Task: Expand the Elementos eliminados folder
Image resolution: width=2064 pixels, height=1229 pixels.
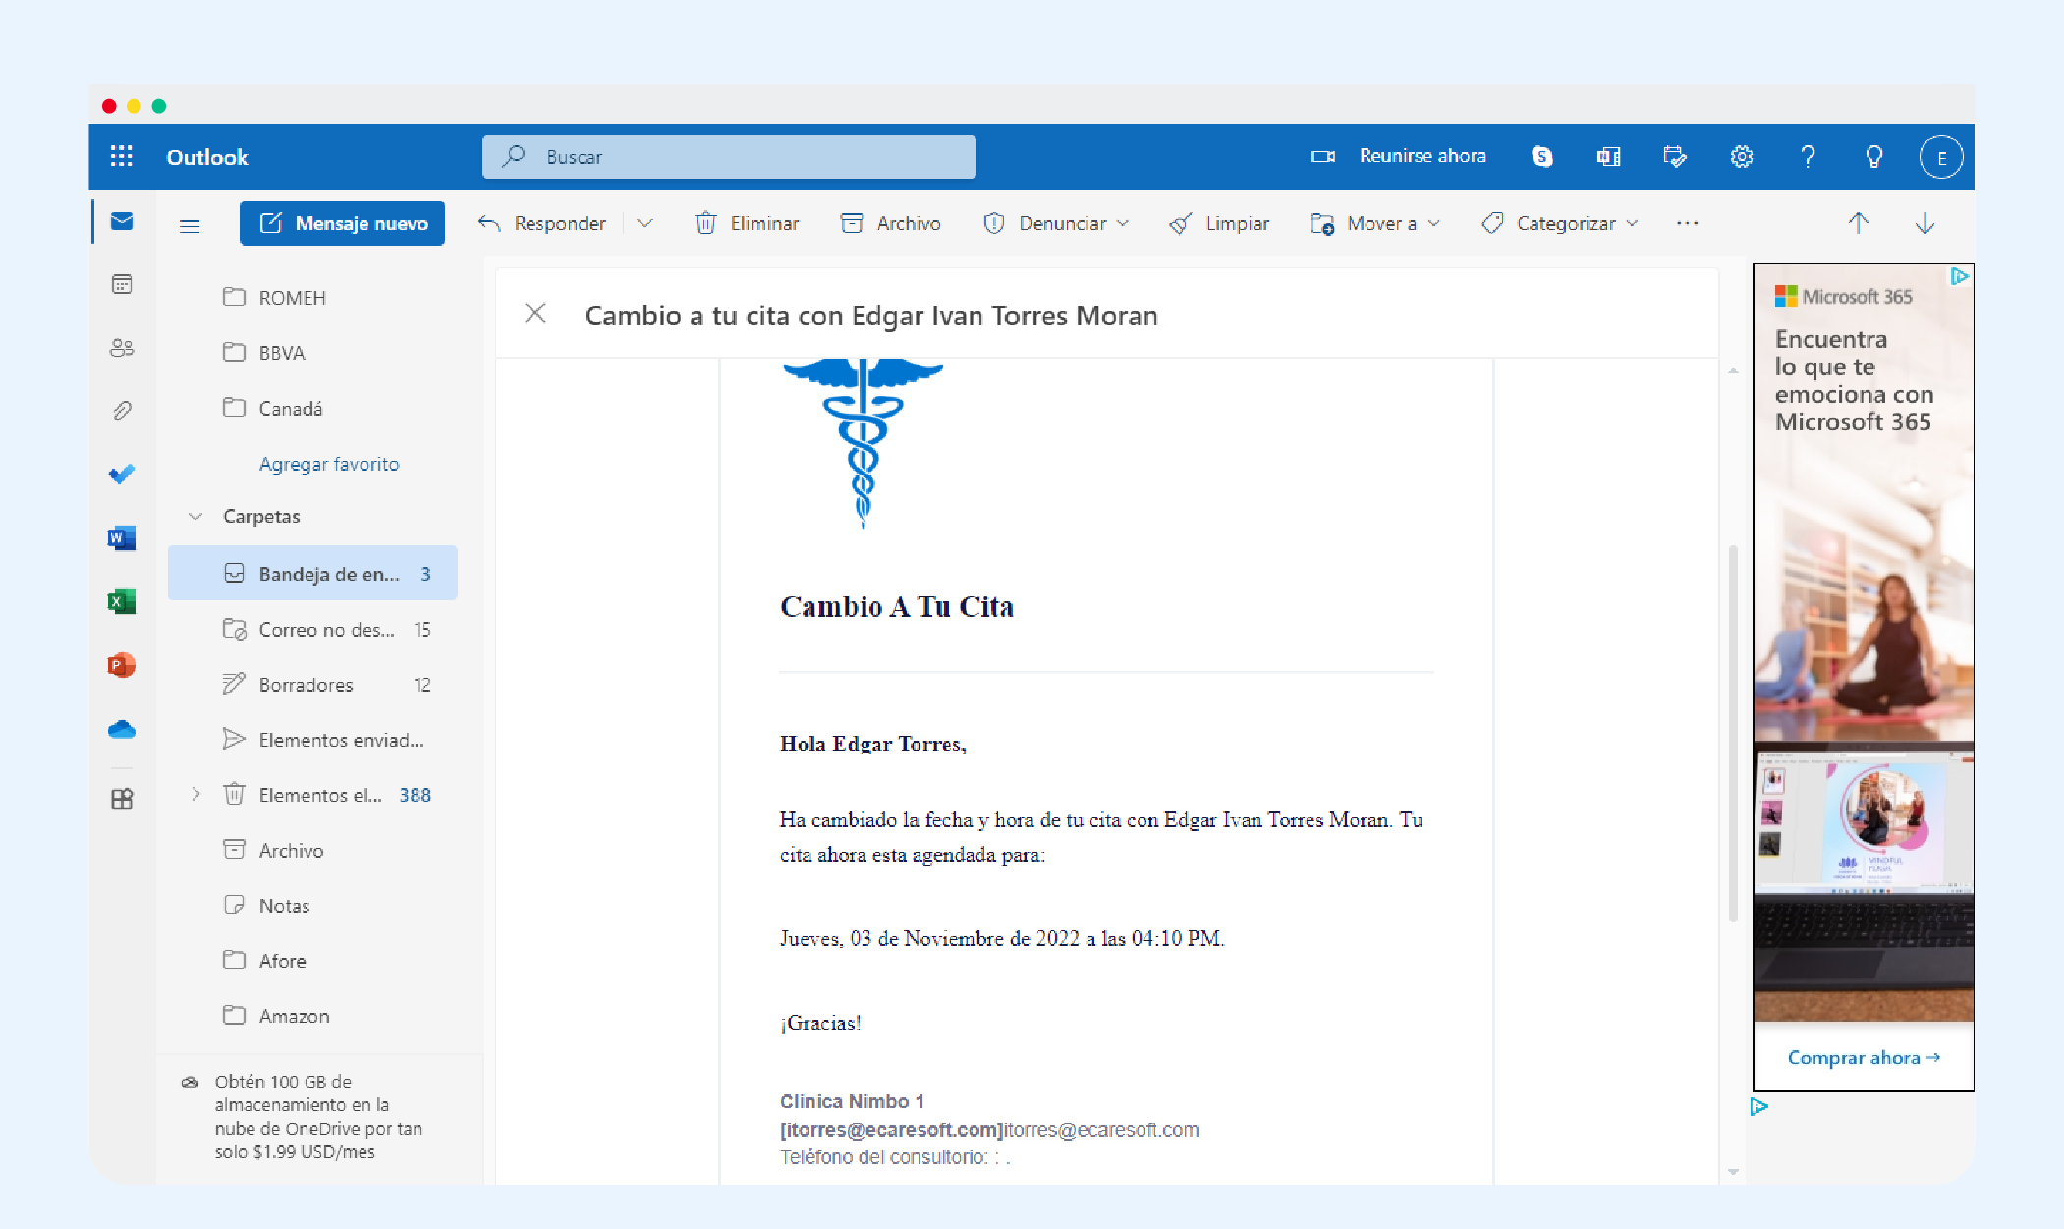Action: click(x=195, y=794)
